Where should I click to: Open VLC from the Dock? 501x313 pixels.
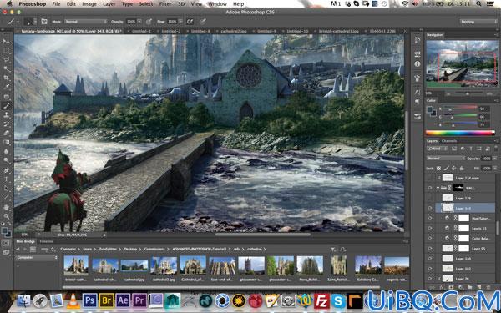coord(73,300)
